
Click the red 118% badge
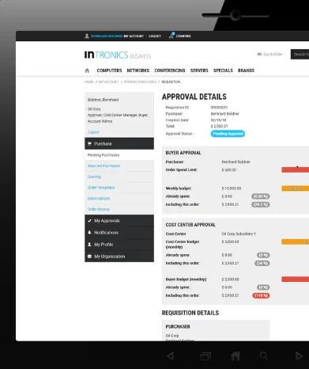point(261,295)
